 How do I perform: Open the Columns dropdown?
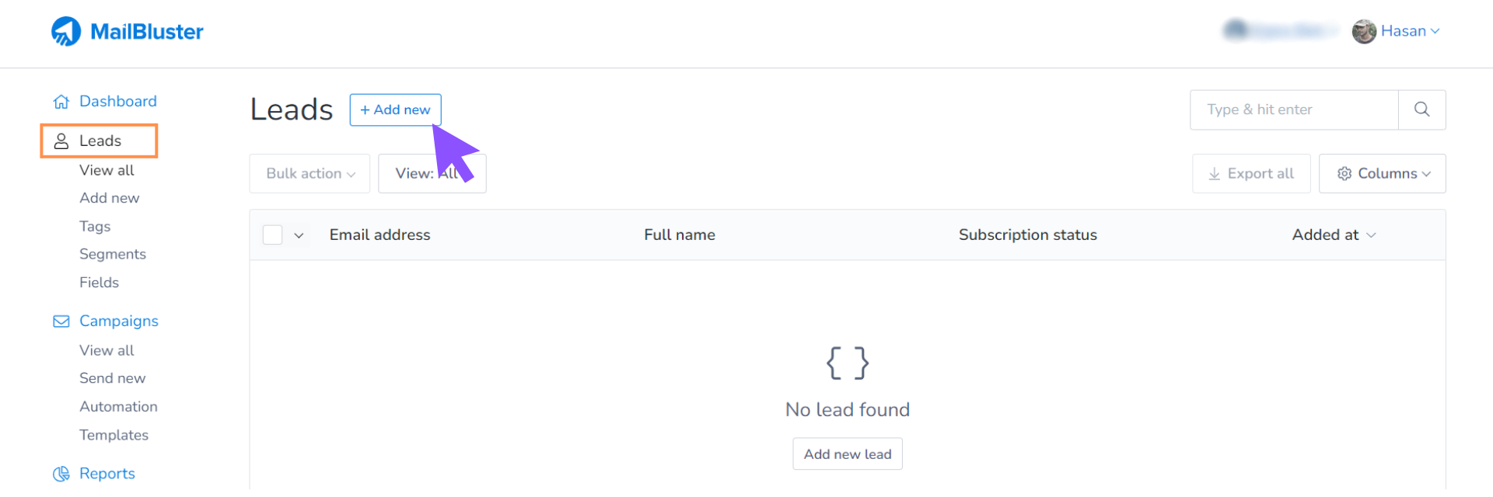pos(1382,173)
